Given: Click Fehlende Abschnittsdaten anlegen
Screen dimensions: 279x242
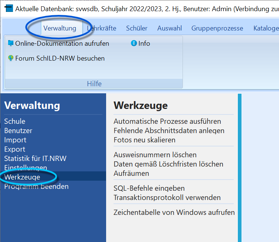Looking at the screenshot, I should point(169,130).
